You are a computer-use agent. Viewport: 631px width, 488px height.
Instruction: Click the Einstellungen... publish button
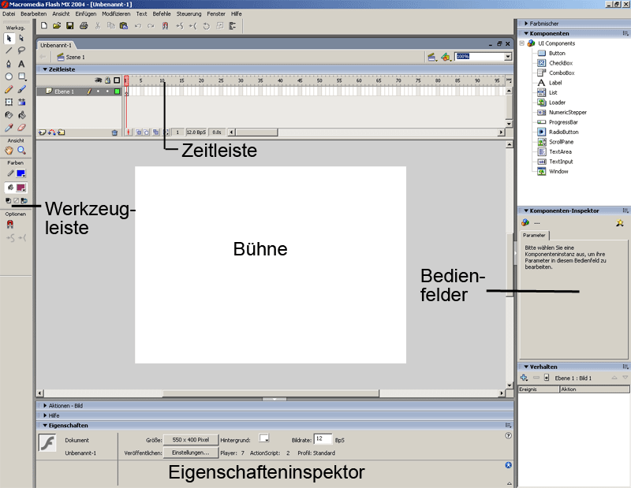190,453
